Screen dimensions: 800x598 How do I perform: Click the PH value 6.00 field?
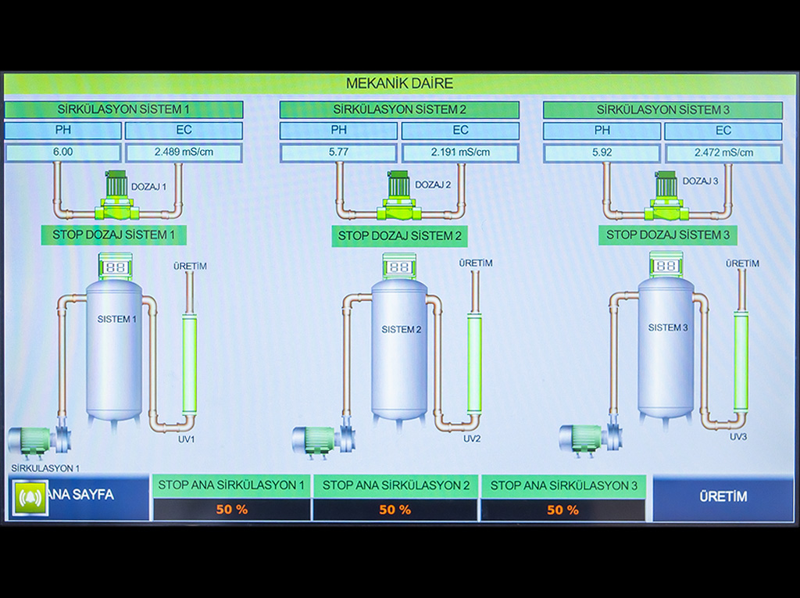[x=63, y=152]
